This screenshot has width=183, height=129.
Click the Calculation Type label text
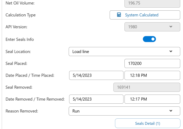(20, 15)
